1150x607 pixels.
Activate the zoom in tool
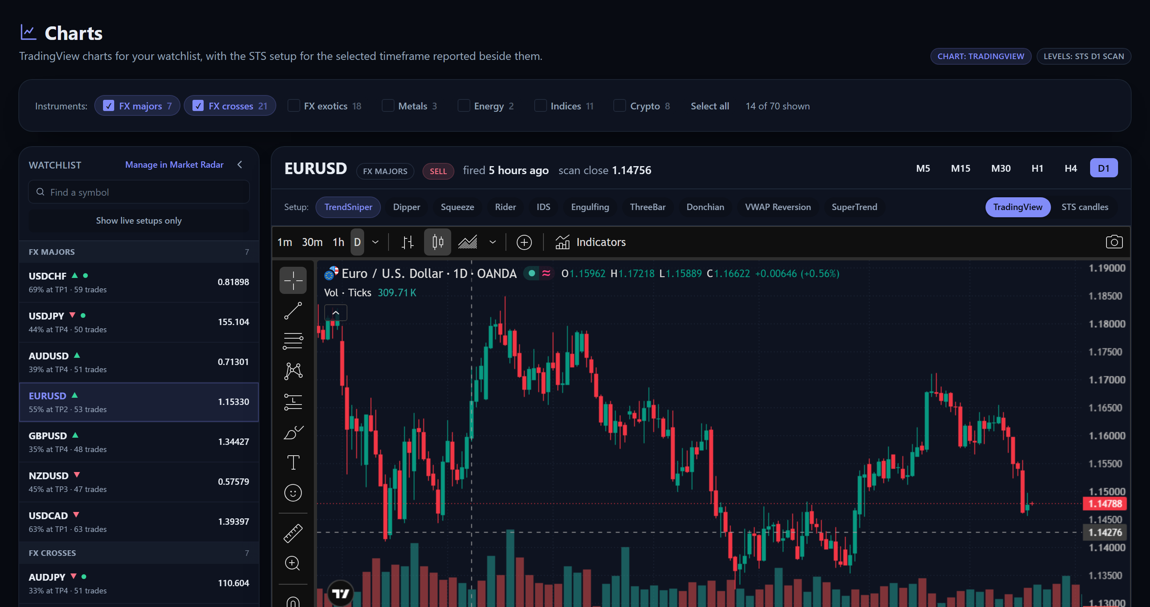(x=293, y=563)
